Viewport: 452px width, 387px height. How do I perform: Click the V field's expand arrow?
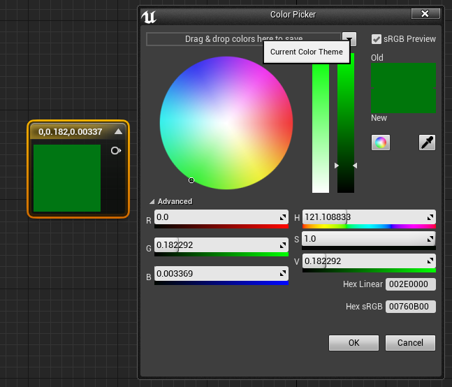pos(430,261)
